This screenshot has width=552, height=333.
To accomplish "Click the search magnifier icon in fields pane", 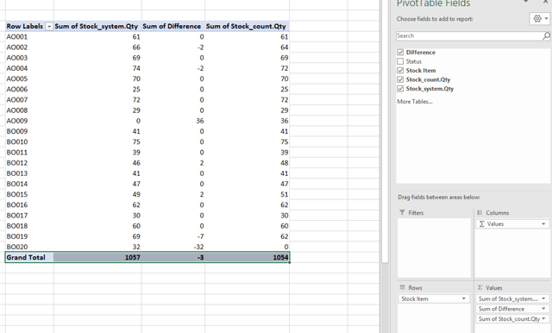I will click(546, 35).
